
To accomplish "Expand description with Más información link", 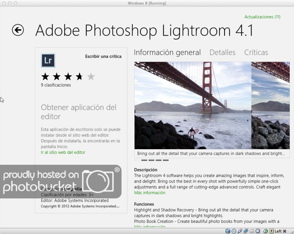I will [x=150, y=193].
